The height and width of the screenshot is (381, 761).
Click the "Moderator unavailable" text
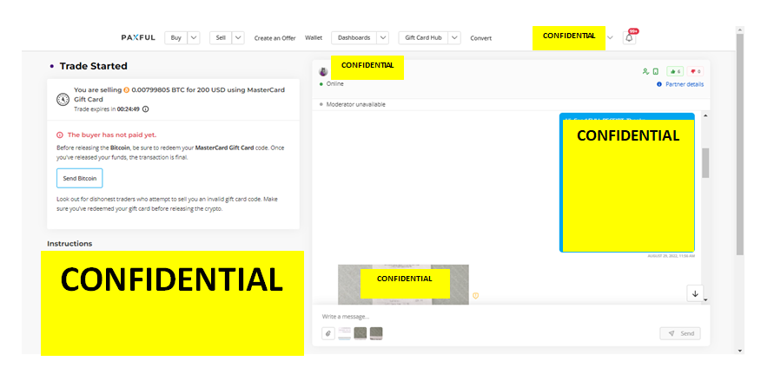pos(356,104)
